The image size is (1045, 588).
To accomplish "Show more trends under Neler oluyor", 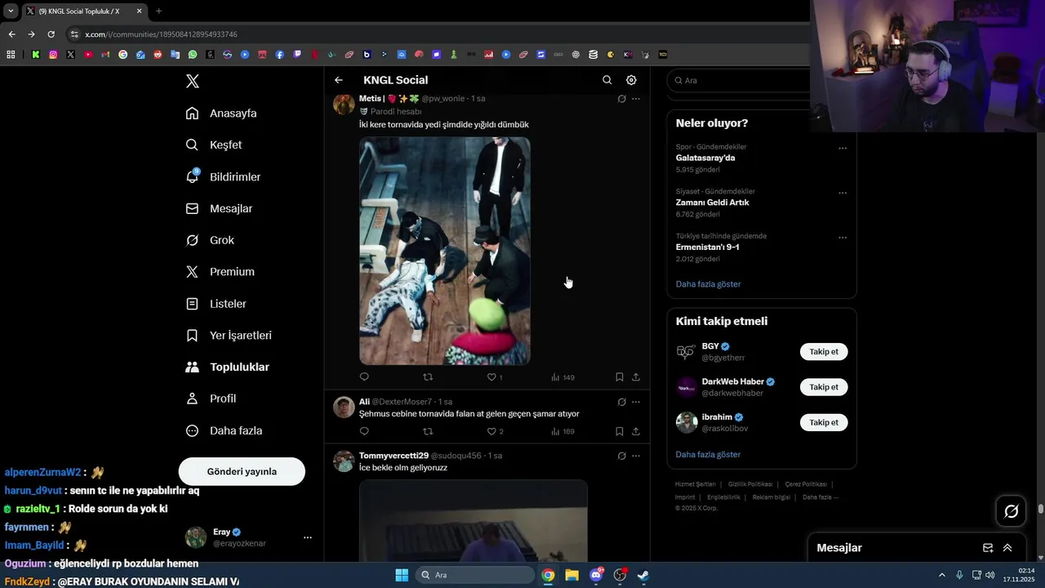I will tap(708, 284).
